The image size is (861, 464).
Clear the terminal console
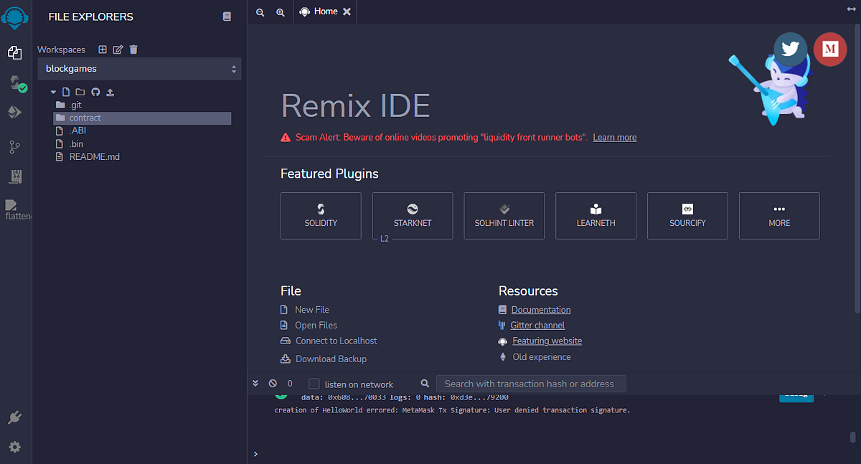point(272,383)
